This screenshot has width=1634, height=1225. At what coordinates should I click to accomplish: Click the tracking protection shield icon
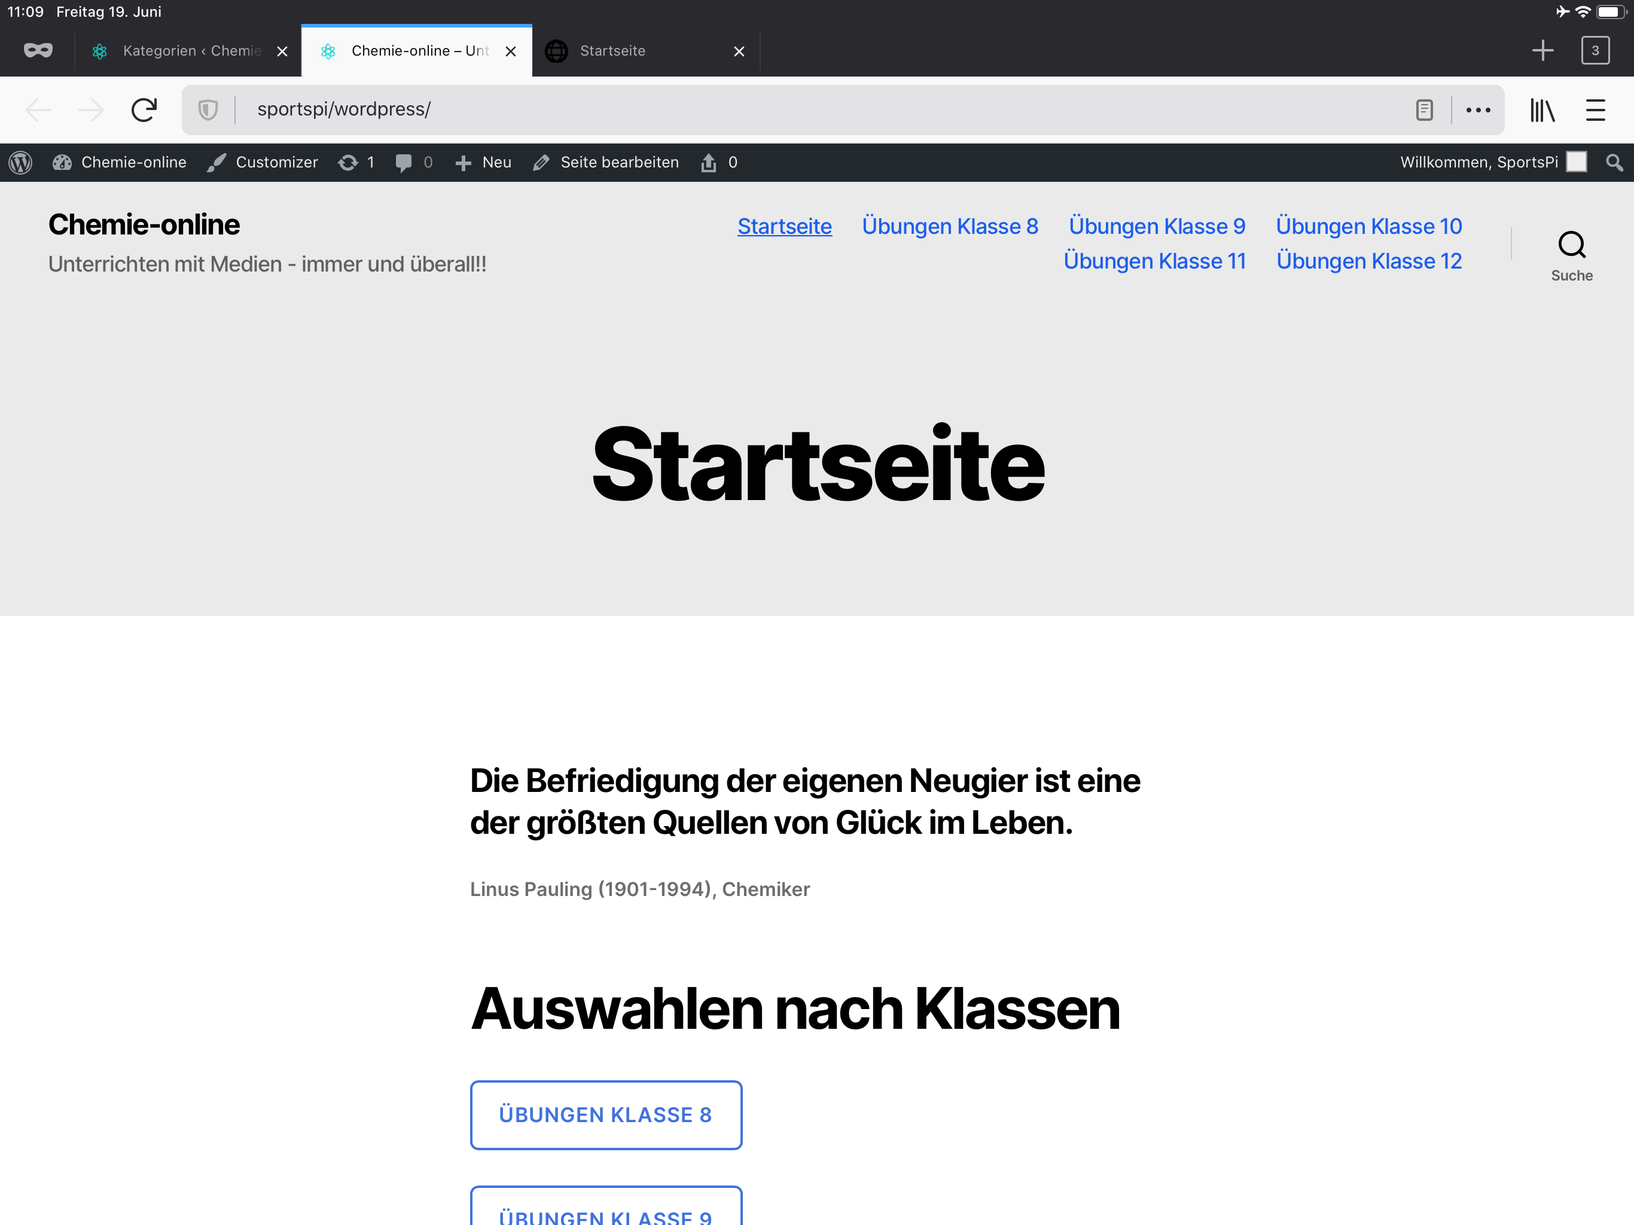pos(208,110)
